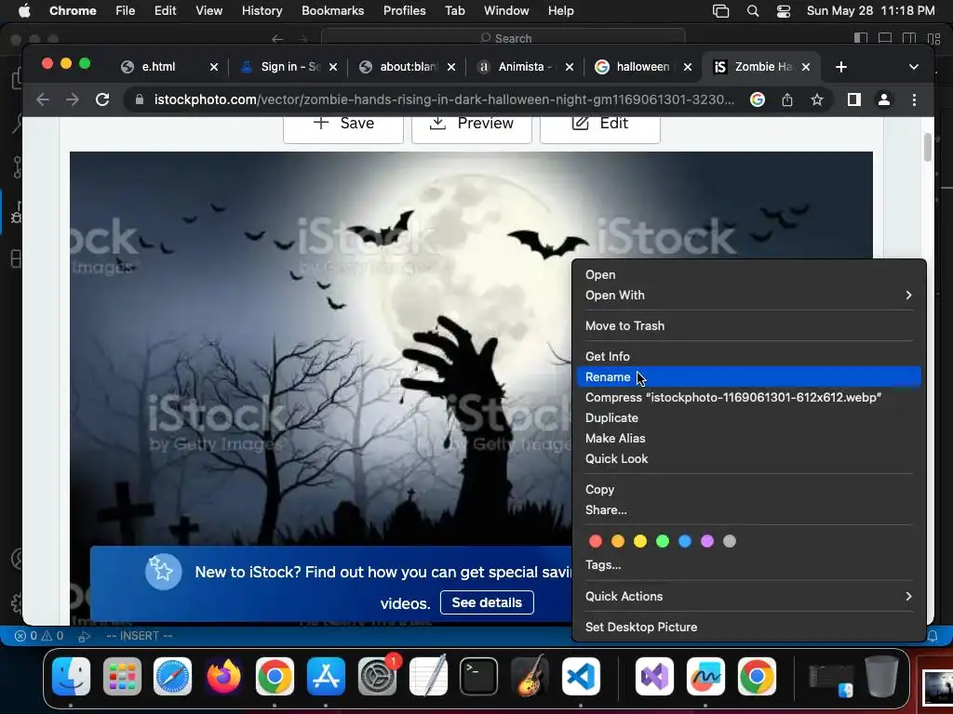Image resolution: width=953 pixels, height=714 pixels.
Task: Open Visual Studio Code from the Dock
Action: (581, 676)
